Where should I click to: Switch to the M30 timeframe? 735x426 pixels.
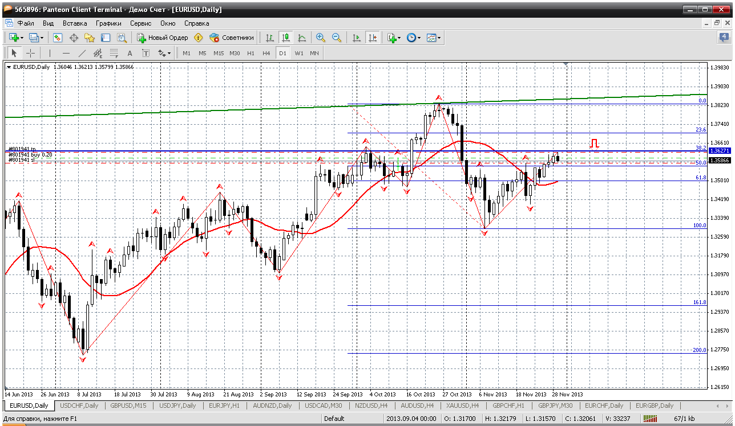235,53
